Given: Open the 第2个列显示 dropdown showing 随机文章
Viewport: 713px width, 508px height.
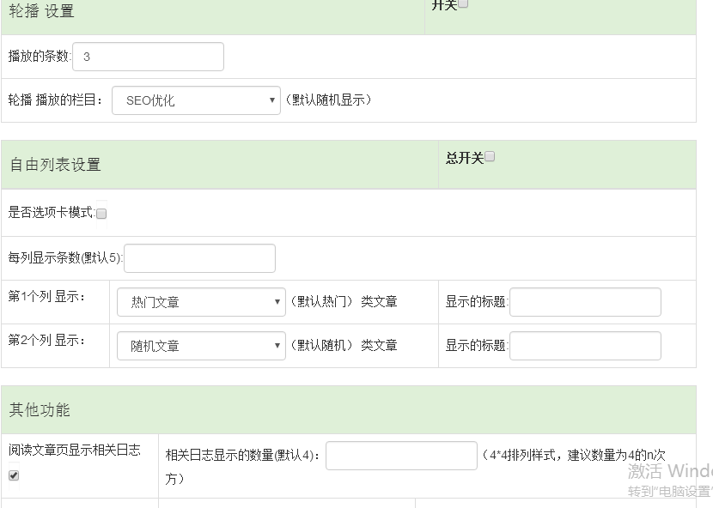Looking at the screenshot, I should [201, 345].
